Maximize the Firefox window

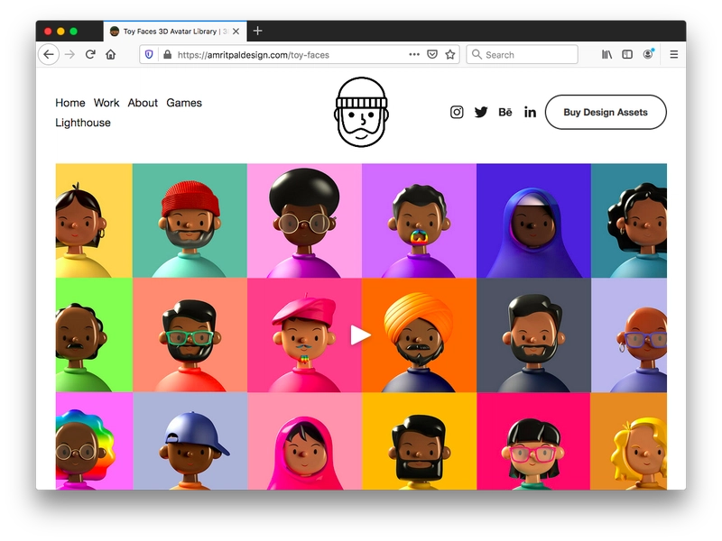(74, 32)
